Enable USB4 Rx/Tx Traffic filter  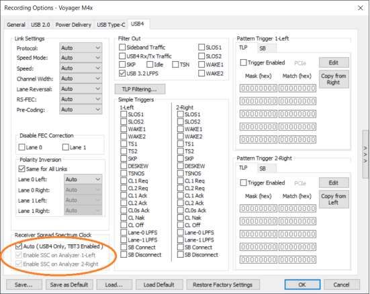pyautogui.click(x=122, y=56)
